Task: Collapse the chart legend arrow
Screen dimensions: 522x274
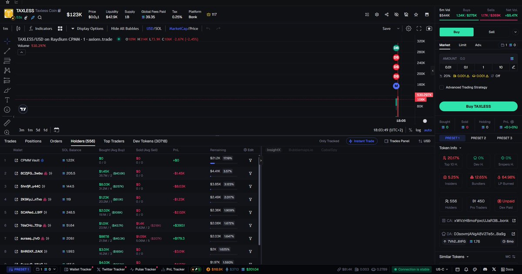Action: (x=21, y=52)
